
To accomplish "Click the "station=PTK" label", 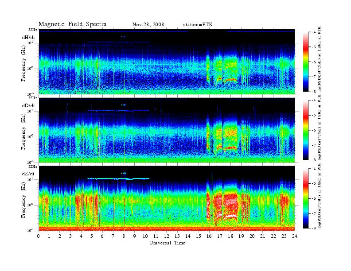I will [198, 24].
